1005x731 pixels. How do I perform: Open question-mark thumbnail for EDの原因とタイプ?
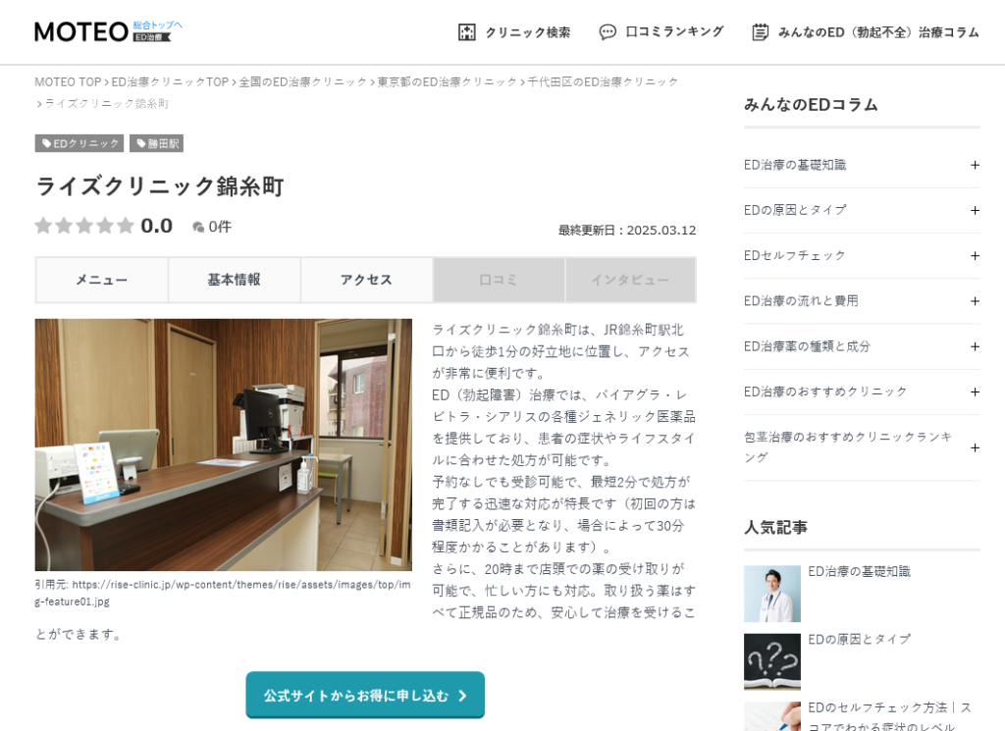pos(772,661)
